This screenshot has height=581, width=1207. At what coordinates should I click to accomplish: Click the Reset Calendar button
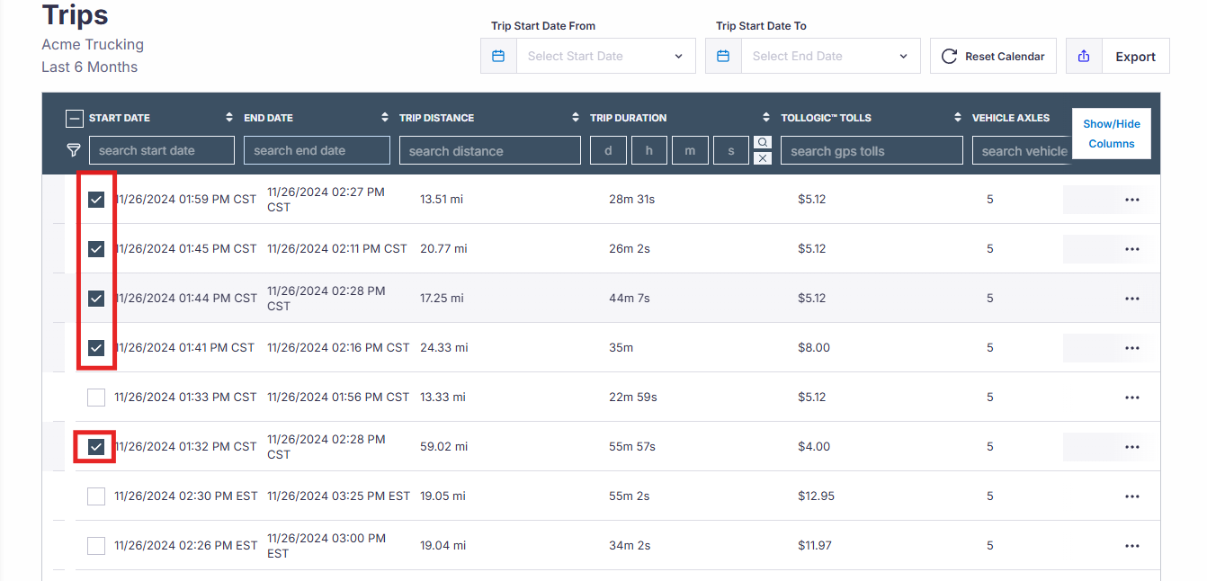tap(993, 56)
